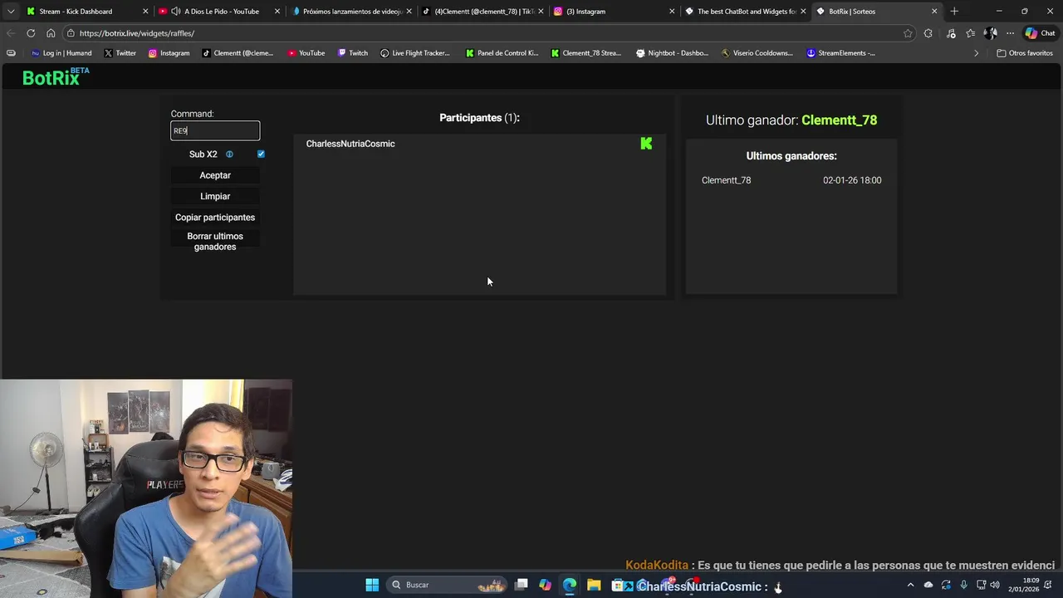Click the browser home icon

pyautogui.click(x=51, y=33)
